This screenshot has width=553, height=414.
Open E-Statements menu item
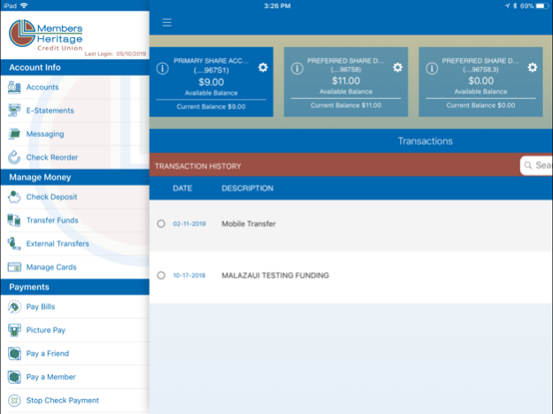[x=75, y=111]
